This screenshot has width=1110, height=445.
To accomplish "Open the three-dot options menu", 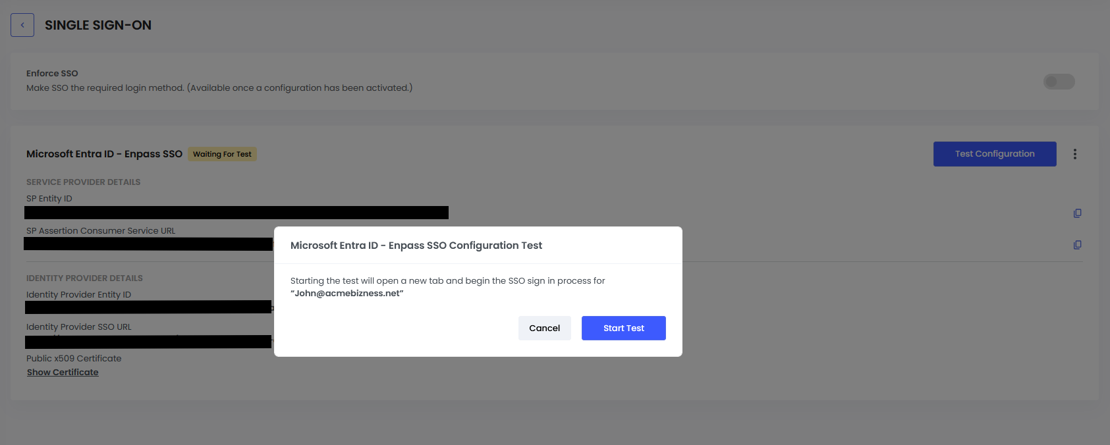I will click(x=1074, y=154).
